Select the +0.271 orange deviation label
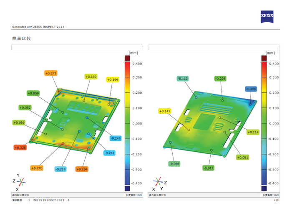Image resolution: width=292 pixels, height=209 pixels. [50, 73]
